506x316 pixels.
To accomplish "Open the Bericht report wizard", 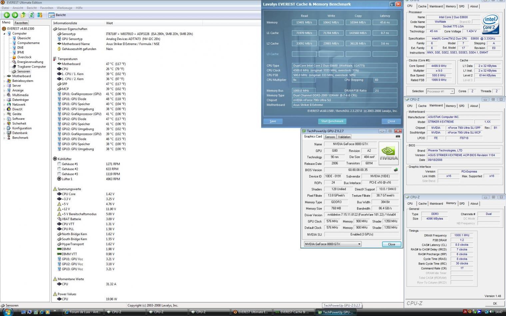I will (57, 15).
